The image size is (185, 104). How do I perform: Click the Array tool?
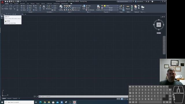click(x=35, y=10)
